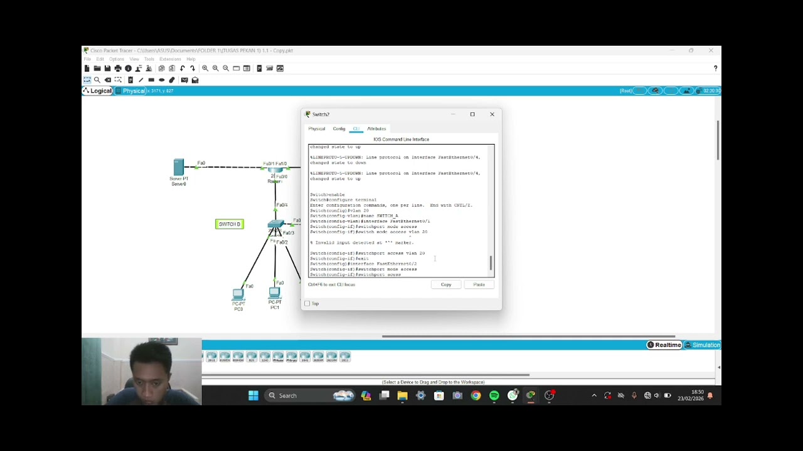Copy selection using toolbar Copy icon

pos(161,68)
